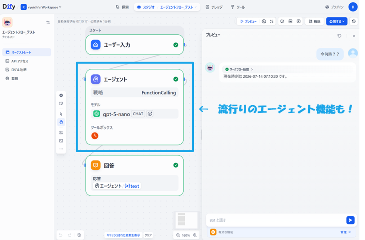Select ログ＆注釈 in sidebar
This screenshot has width=365, height=240.
26,69
